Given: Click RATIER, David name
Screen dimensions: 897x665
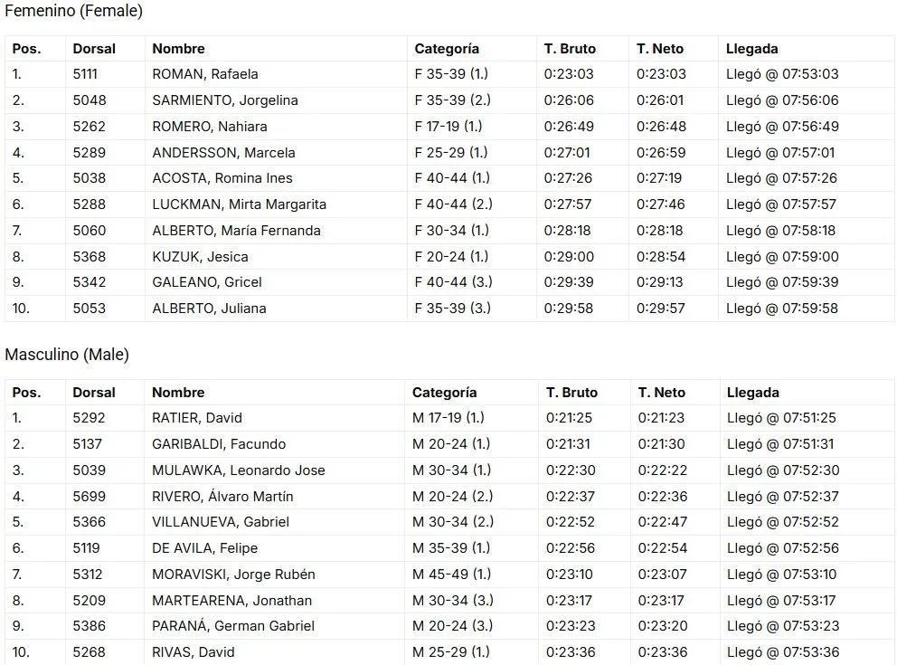Looking at the screenshot, I should pyautogui.click(x=197, y=418).
